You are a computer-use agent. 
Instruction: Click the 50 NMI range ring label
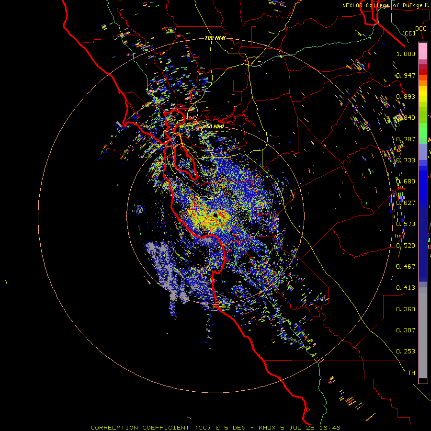[215, 127]
